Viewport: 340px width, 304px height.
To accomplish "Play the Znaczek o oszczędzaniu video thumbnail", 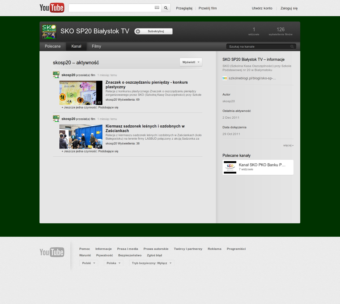I will pos(81,93).
